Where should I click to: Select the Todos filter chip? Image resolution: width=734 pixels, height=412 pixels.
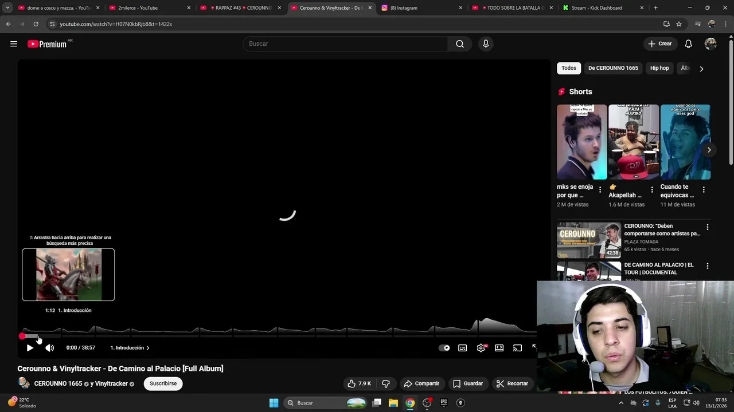[569, 68]
